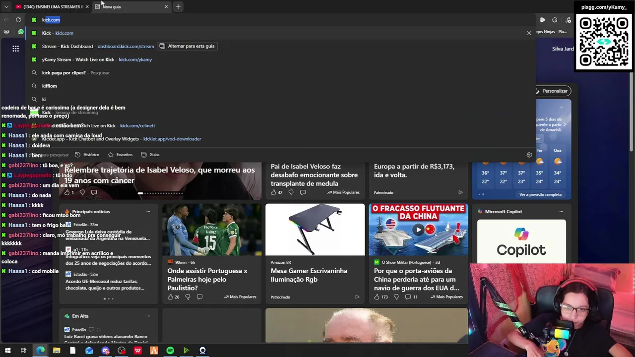This screenshot has height=357, width=635.
Task: Open Task View on taskbar
Action: tap(23, 351)
